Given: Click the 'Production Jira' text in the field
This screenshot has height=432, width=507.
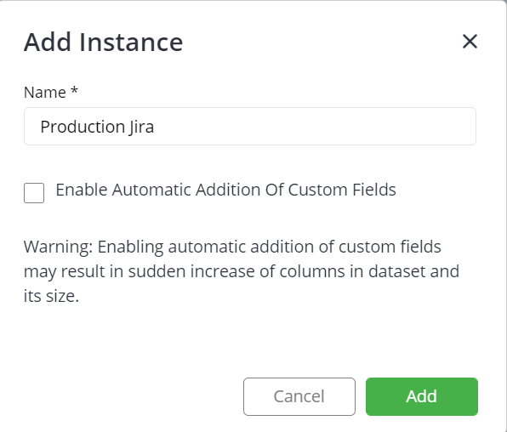Looking at the screenshot, I should 97,127.
